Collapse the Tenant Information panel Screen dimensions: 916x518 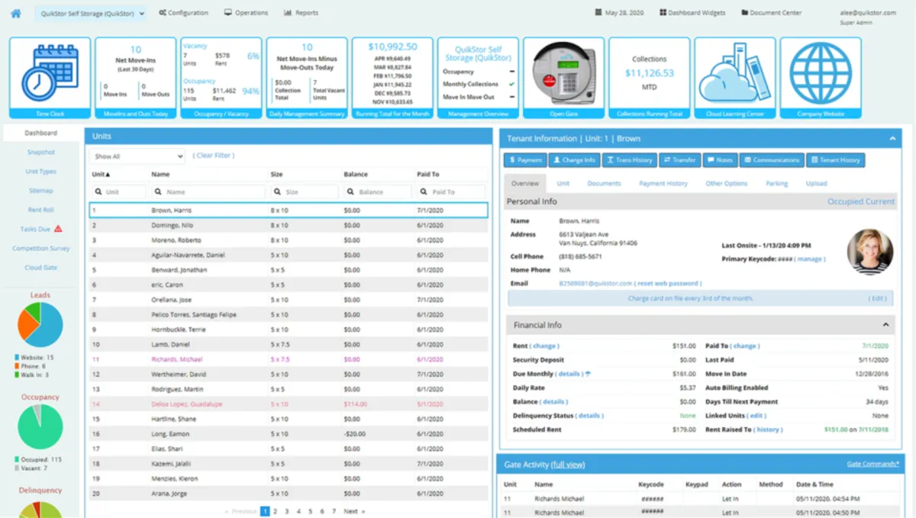pos(892,139)
